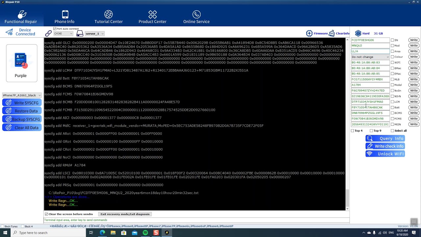Open Mail app from the taskbar

(135, 233)
